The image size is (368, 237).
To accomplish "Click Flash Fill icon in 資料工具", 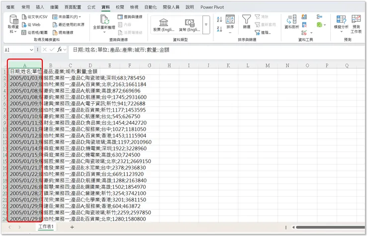I will pos(304,17).
